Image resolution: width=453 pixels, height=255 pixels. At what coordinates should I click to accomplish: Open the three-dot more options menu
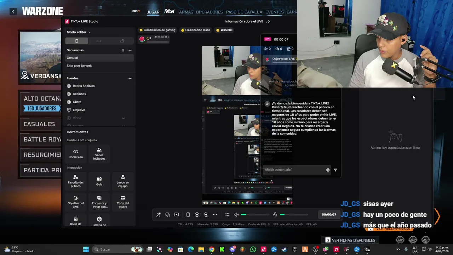click(x=215, y=215)
